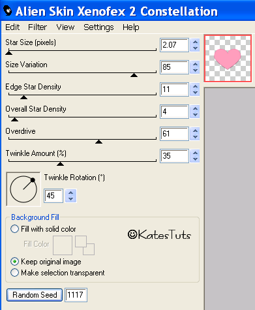Click the random seed number field
The width and height of the screenshot is (255, 310).
76,295
